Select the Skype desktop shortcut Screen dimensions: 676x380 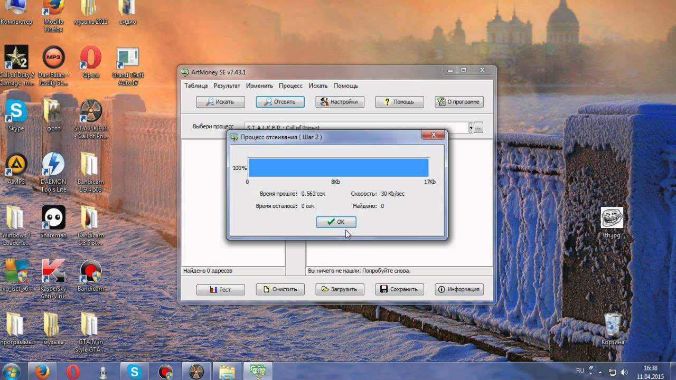16,116
